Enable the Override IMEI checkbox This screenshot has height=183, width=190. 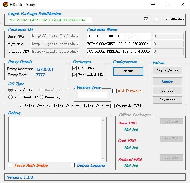[112, 106]
